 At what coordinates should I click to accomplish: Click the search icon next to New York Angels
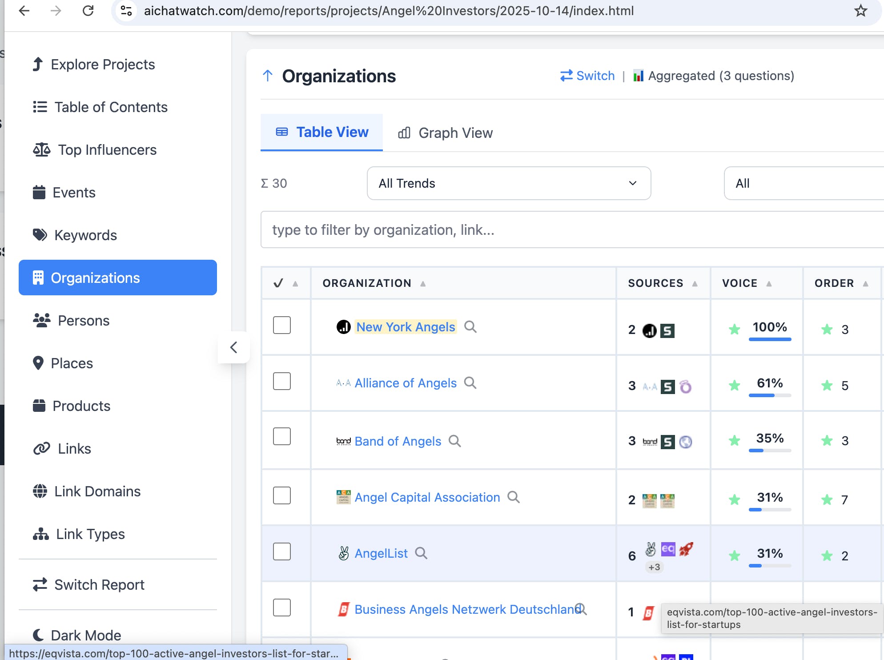pos(470,327)
